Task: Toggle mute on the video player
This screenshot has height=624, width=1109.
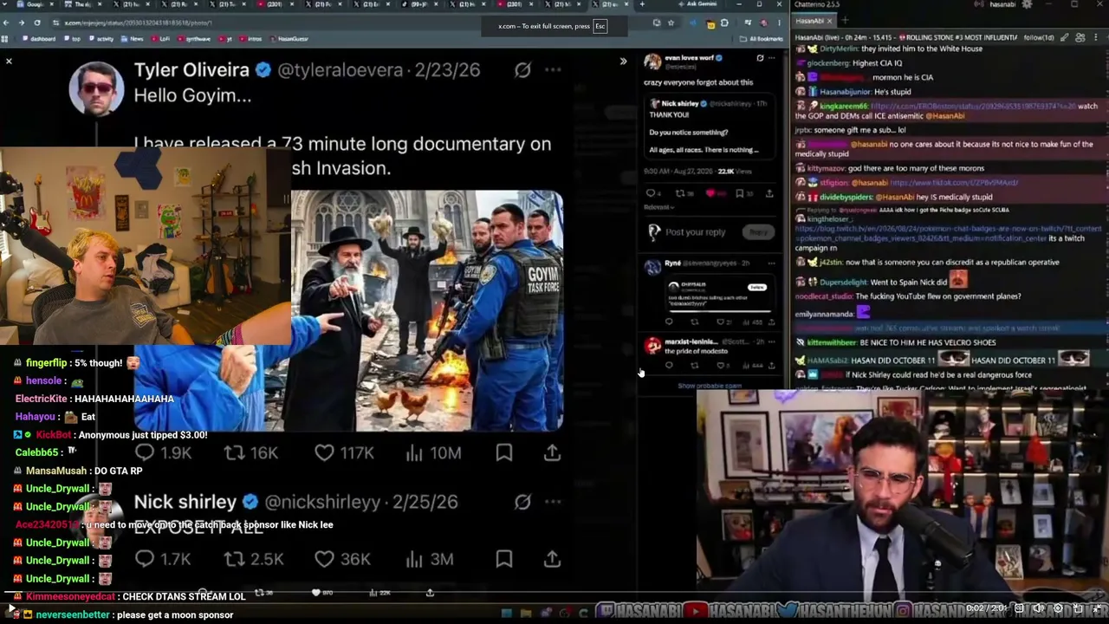Action: [1038, 608]
